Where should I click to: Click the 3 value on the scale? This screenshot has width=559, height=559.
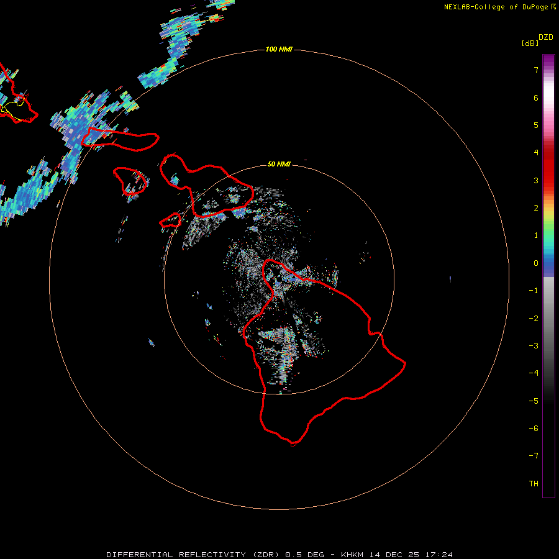[536, 180]
